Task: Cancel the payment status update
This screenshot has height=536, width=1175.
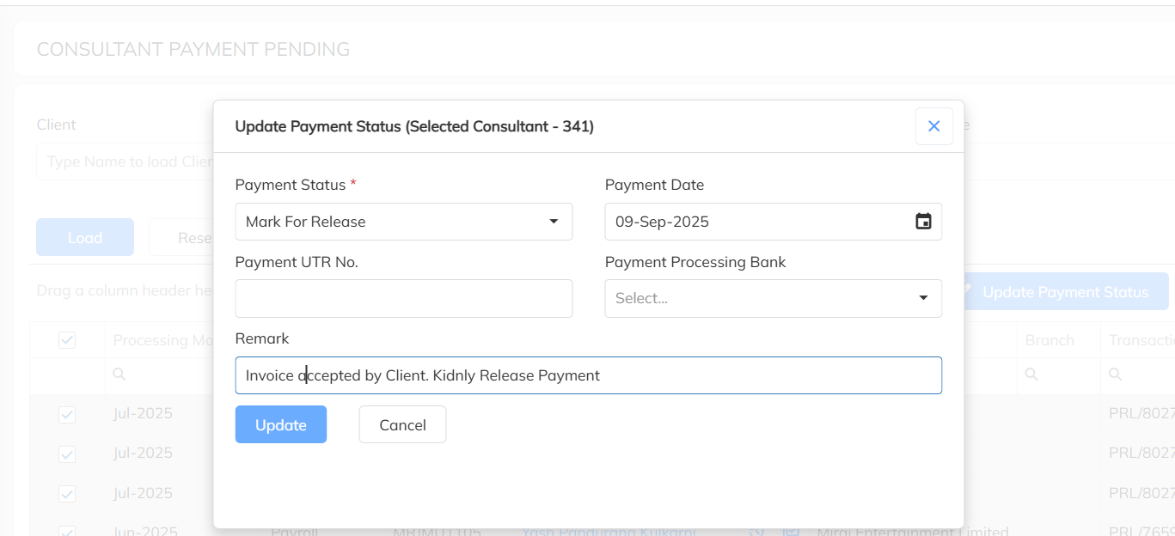Action: [x=402, y=424]
